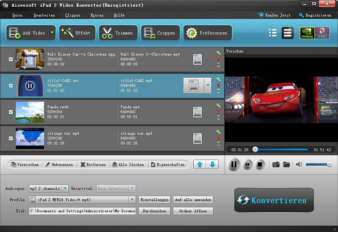
Task: Click the Einstellungen button
Action: click(154, 200)
